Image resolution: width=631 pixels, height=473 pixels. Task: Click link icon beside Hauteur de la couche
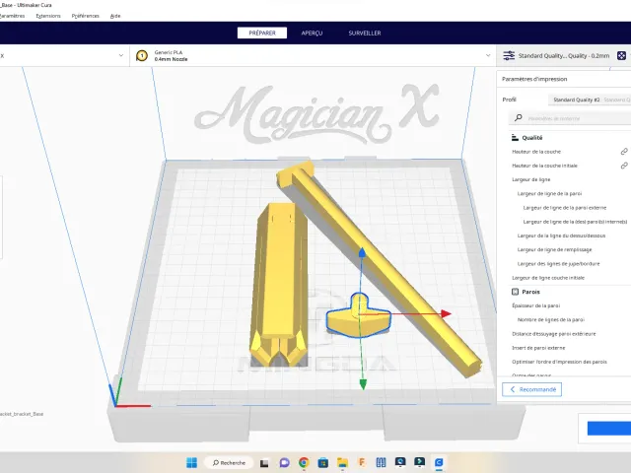point(624,152)
